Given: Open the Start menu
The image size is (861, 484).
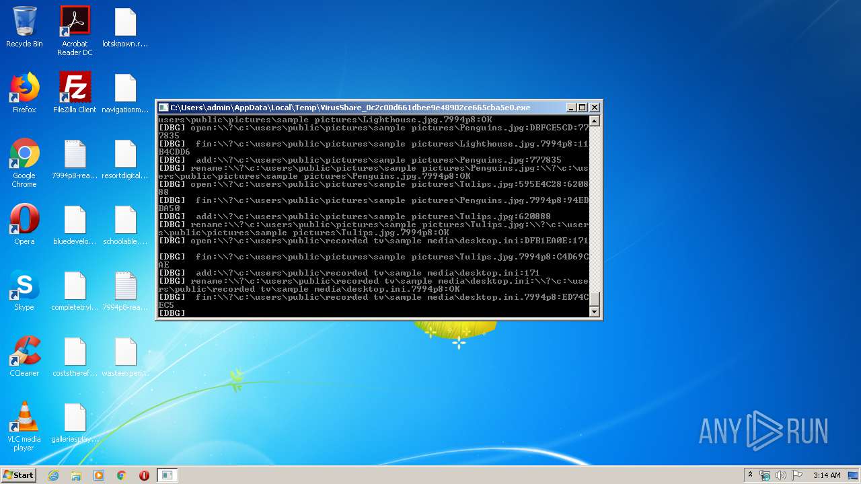Looking at the screenshot, I should point(18,475).
